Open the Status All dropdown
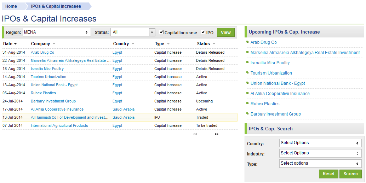 [x=133, y=32]
